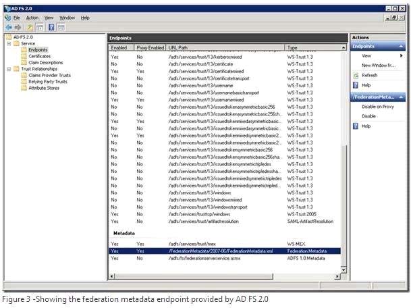Screen dimensions: 413x308
Task: Open the Help menu in menu bar
Action: click(85, 18)
